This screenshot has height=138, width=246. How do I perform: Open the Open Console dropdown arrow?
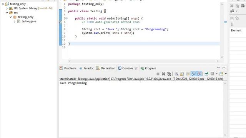coord(226,74)
